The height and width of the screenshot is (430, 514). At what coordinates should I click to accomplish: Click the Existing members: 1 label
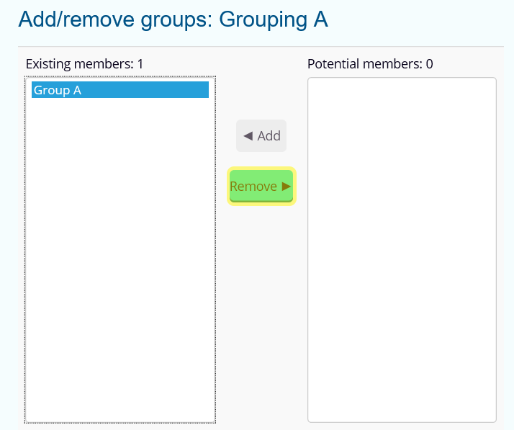[84, 64]
